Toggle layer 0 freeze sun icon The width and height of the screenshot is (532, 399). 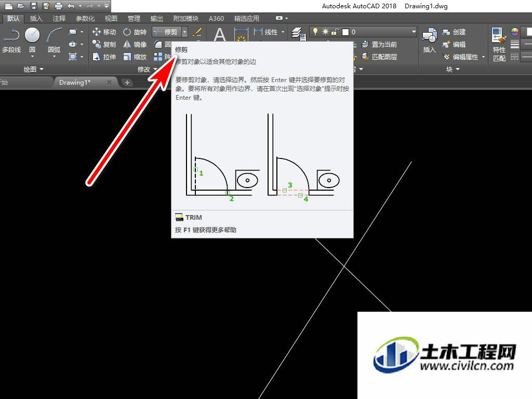(325, 32)
